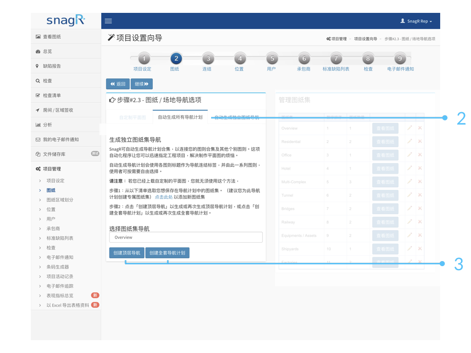Go to wizard step 7 标准缺陷列表
This screenshot has height=353, width=471.
(x=336, y=58)
